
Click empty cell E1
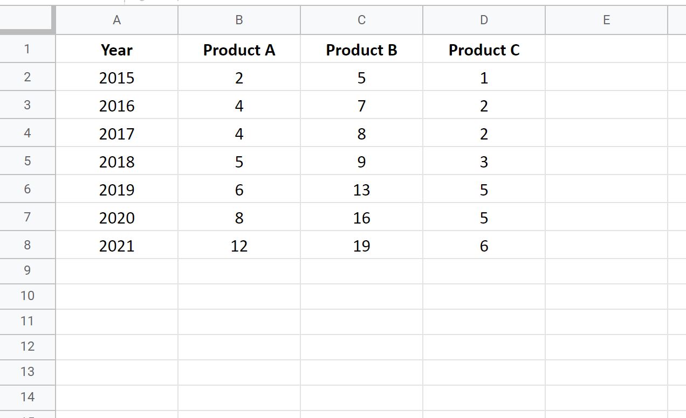[x=606, y=49]
